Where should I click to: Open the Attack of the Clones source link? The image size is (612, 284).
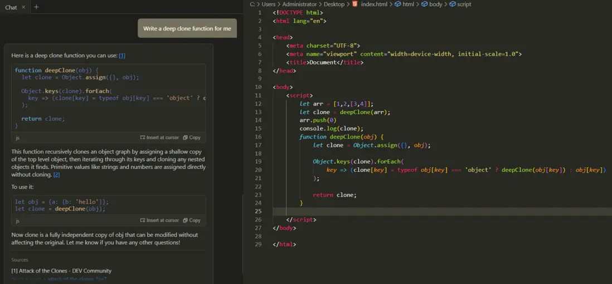coord(61,271)
